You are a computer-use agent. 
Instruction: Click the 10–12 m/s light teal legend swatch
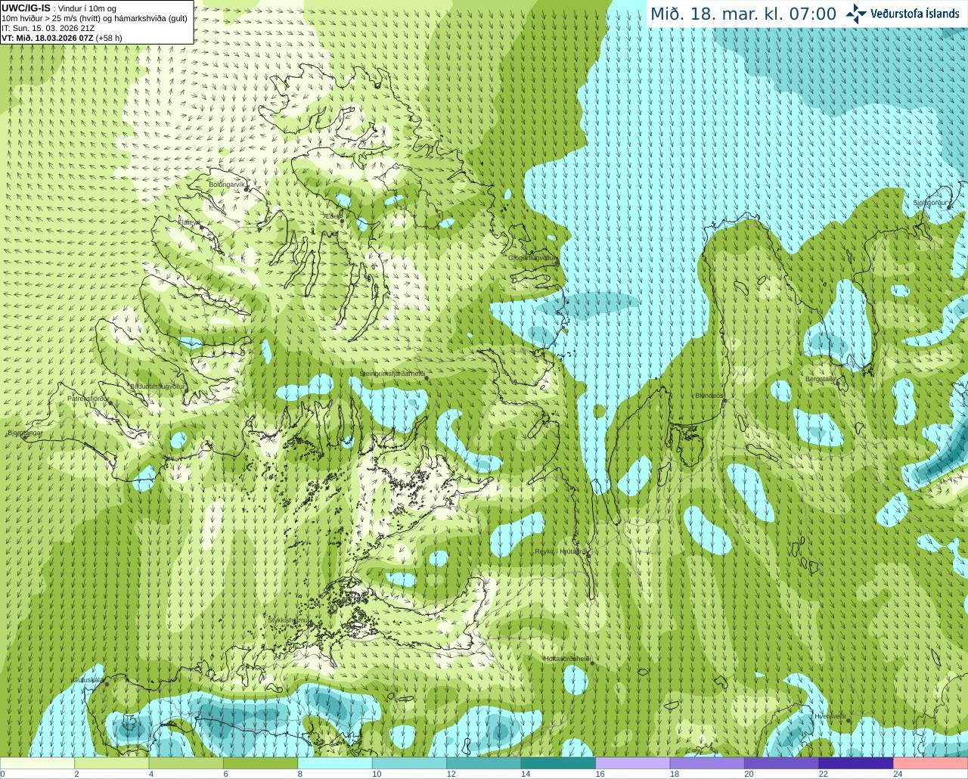(409, 763)
